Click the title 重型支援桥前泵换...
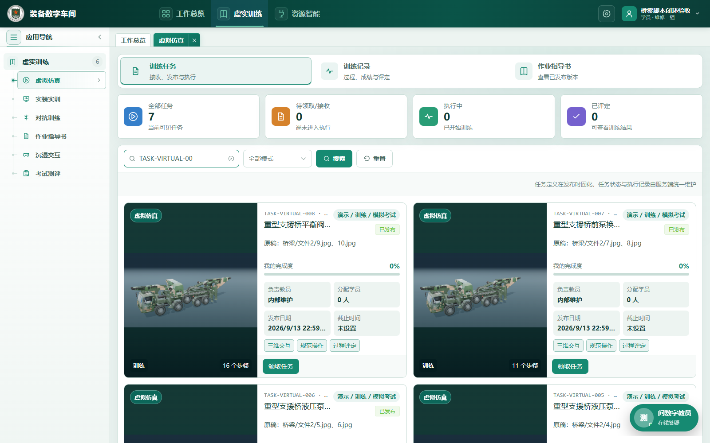 [x=587, y=225]
